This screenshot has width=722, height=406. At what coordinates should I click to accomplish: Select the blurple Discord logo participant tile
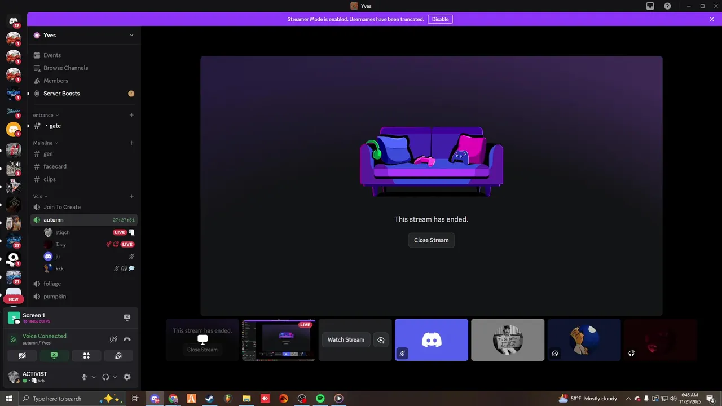point(432,340)
